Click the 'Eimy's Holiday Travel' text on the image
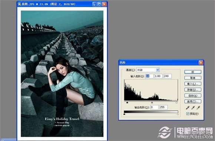The height and width of the screenshot is (141, 215). point(62,119)
